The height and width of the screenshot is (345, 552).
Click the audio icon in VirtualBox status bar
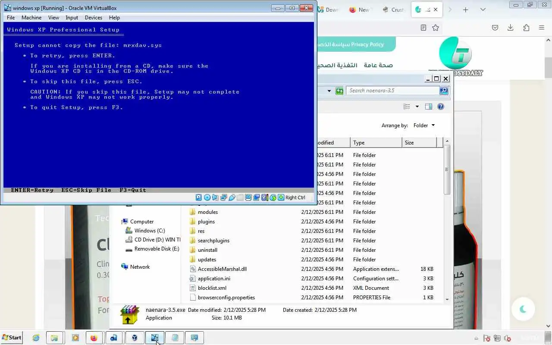(x=215, y=198)
